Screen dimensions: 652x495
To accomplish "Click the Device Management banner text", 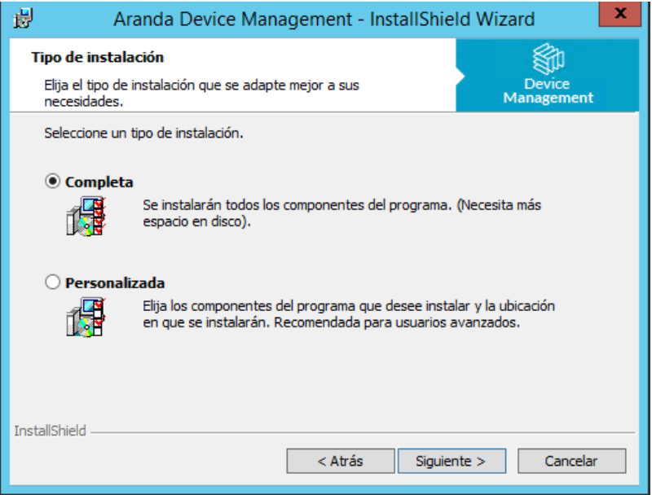I will [548, 90].
